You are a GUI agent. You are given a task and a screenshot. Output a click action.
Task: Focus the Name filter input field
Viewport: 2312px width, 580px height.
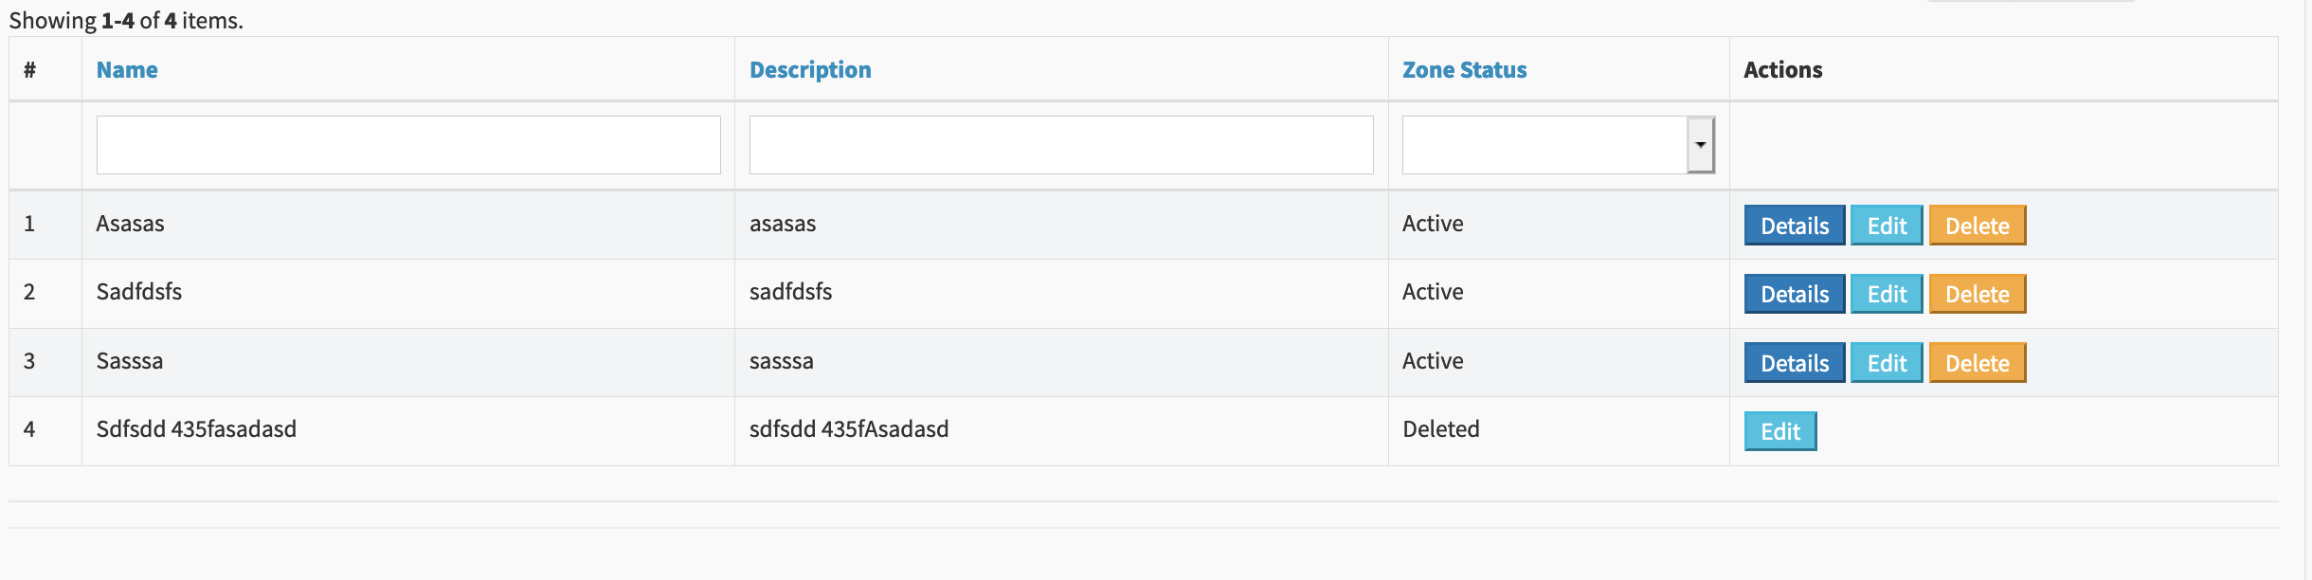(x=408, y=145)
